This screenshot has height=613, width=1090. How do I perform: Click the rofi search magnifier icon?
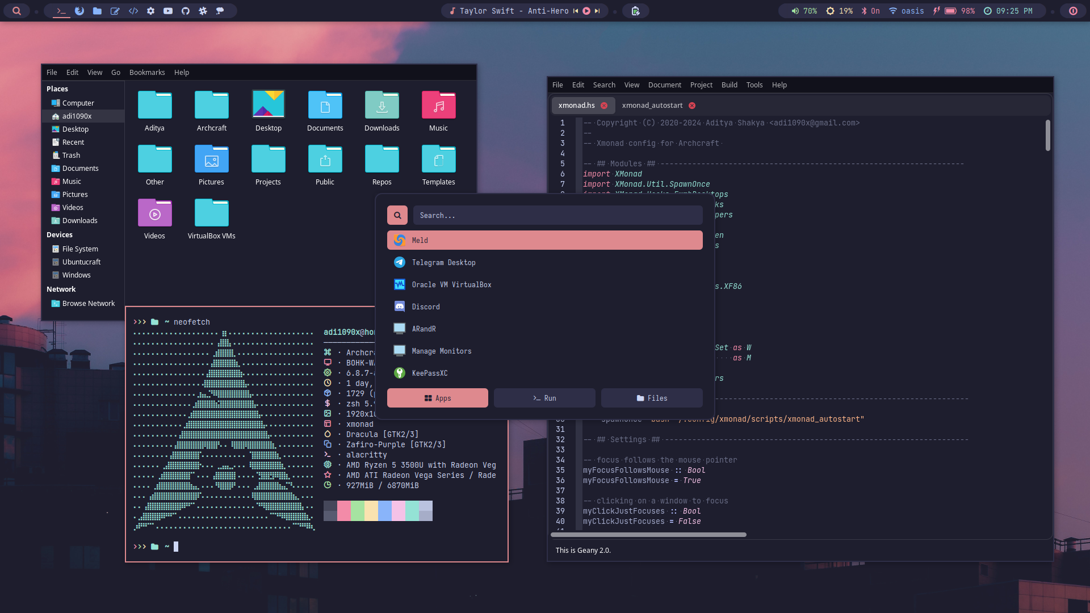(x=397, y=216)
